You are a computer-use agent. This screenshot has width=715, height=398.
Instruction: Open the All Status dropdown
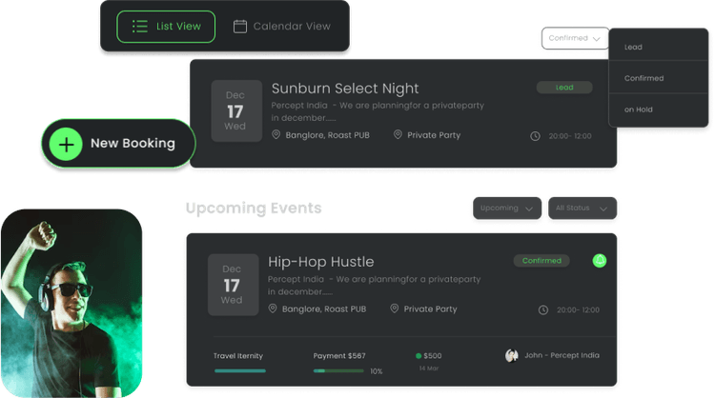(x=582, y=208)
